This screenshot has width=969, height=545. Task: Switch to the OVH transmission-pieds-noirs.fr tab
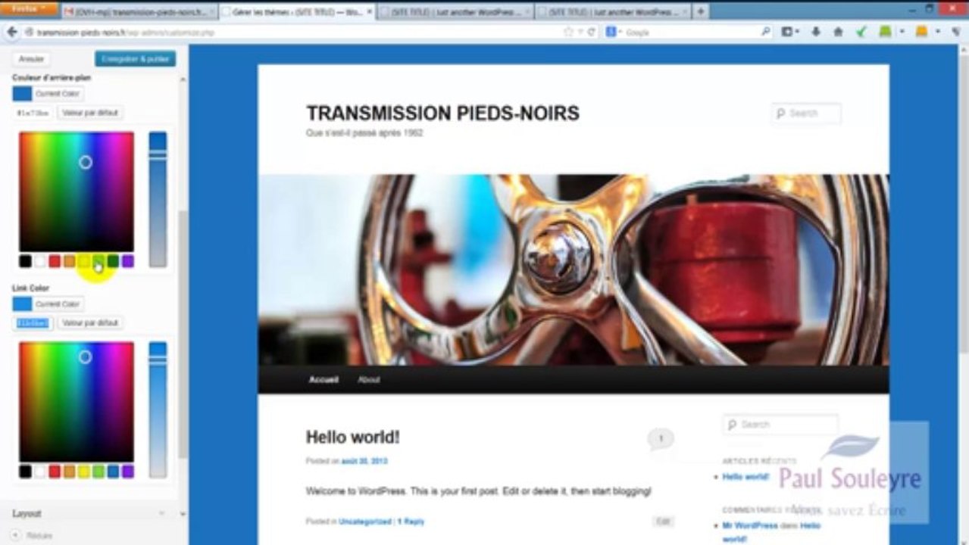click(138, 12)
